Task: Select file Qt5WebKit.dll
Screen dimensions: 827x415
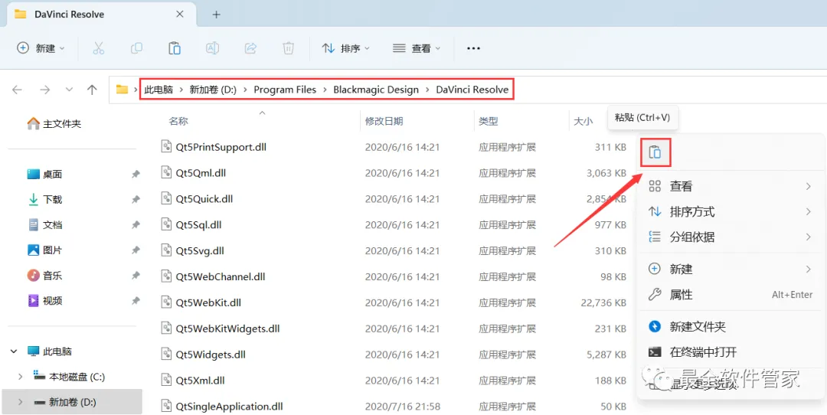Action: pos(208,302)
